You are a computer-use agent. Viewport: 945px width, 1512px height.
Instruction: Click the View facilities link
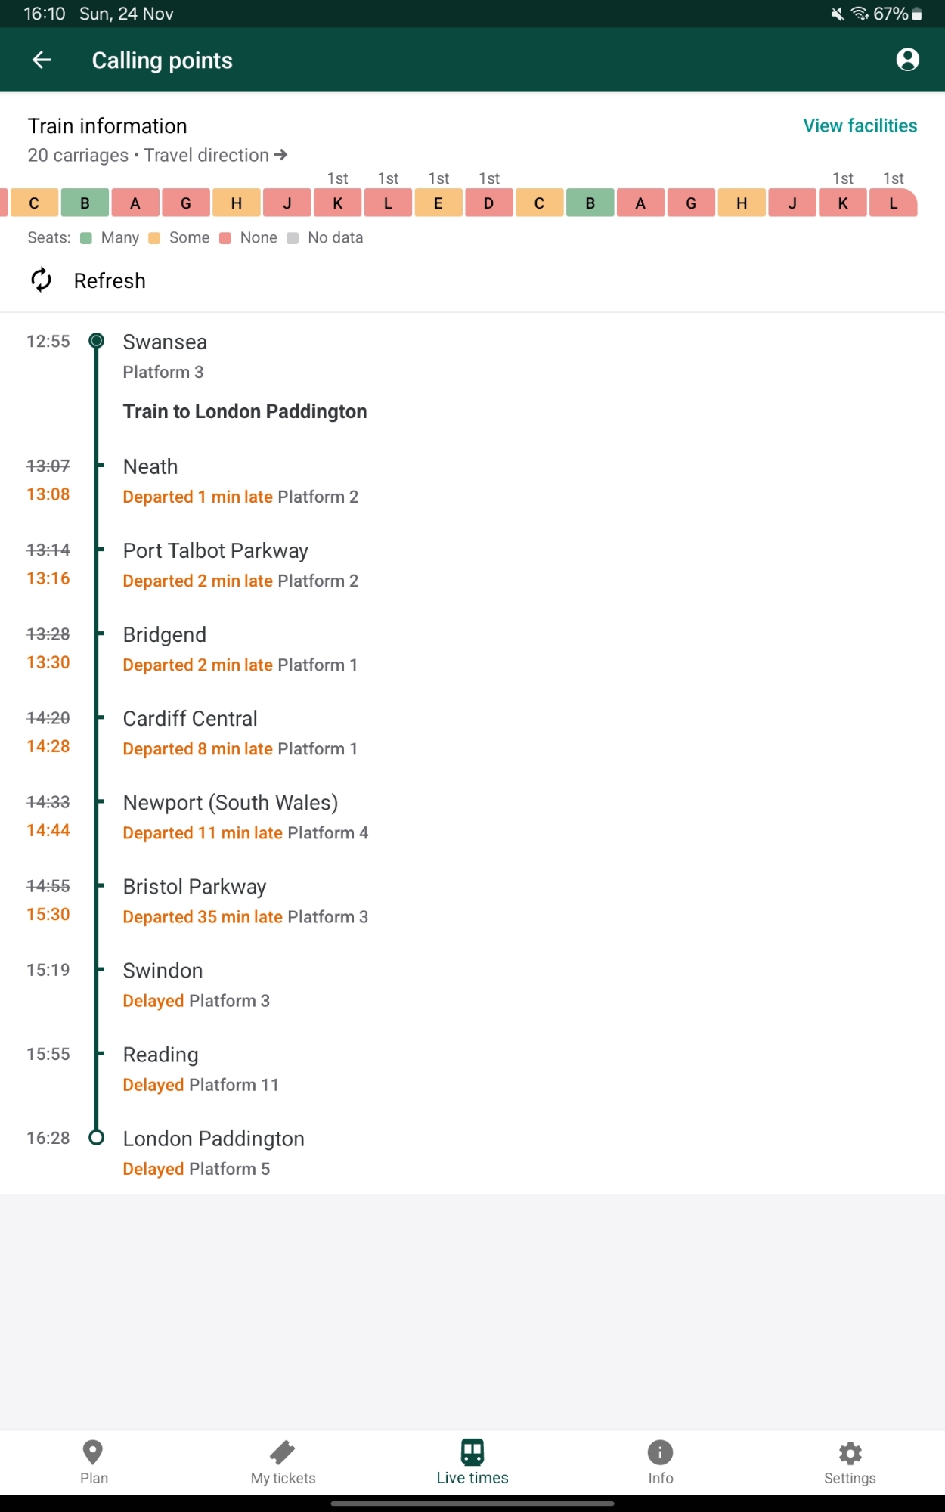tap(860, 125)
